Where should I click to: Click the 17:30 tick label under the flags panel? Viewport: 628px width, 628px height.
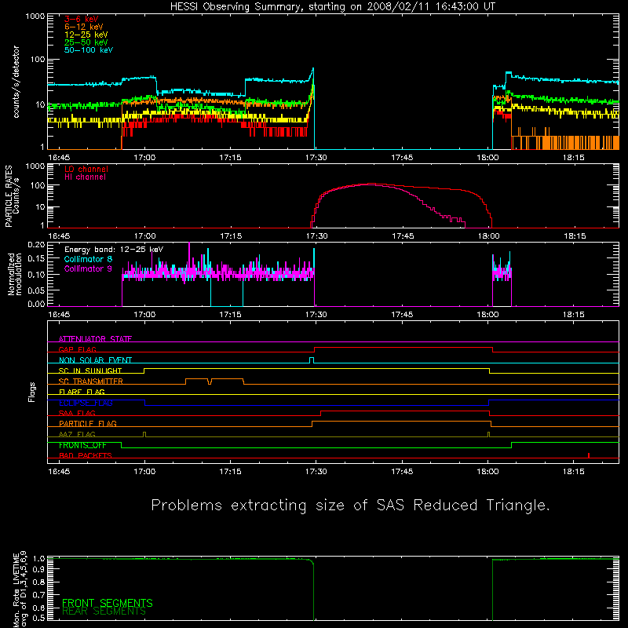tap(316, 472)
